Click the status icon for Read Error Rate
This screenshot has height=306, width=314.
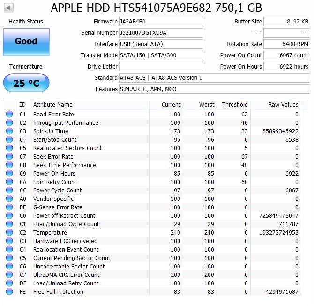point(9,114)
